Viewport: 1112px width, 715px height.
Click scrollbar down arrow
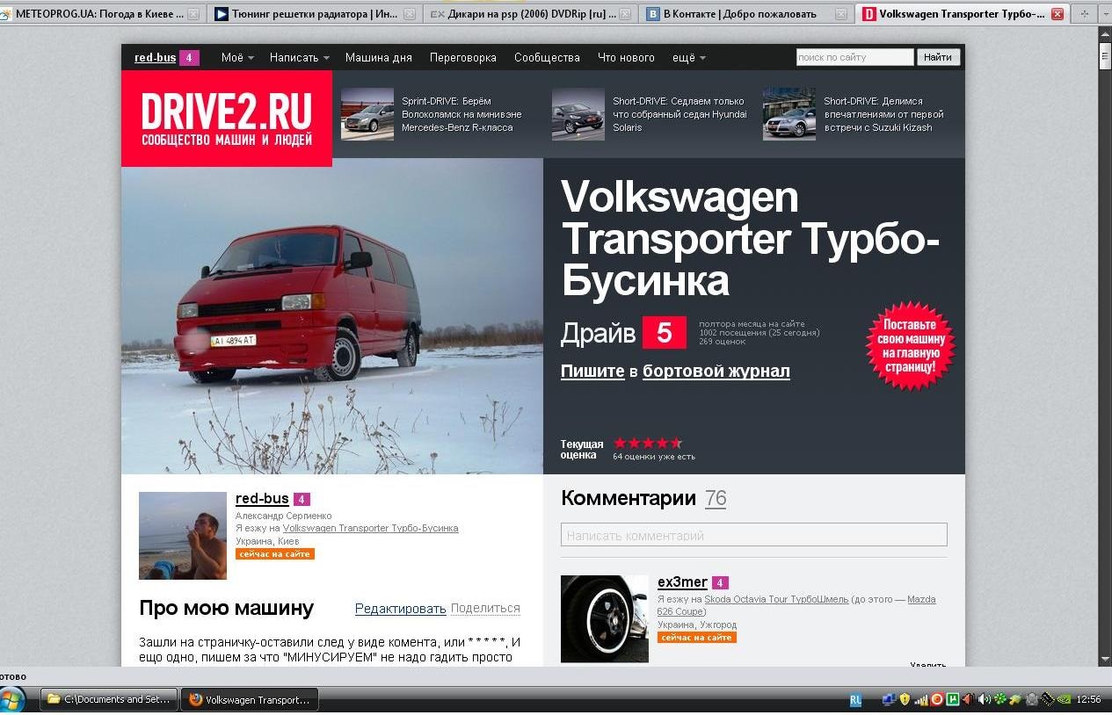1105,659
